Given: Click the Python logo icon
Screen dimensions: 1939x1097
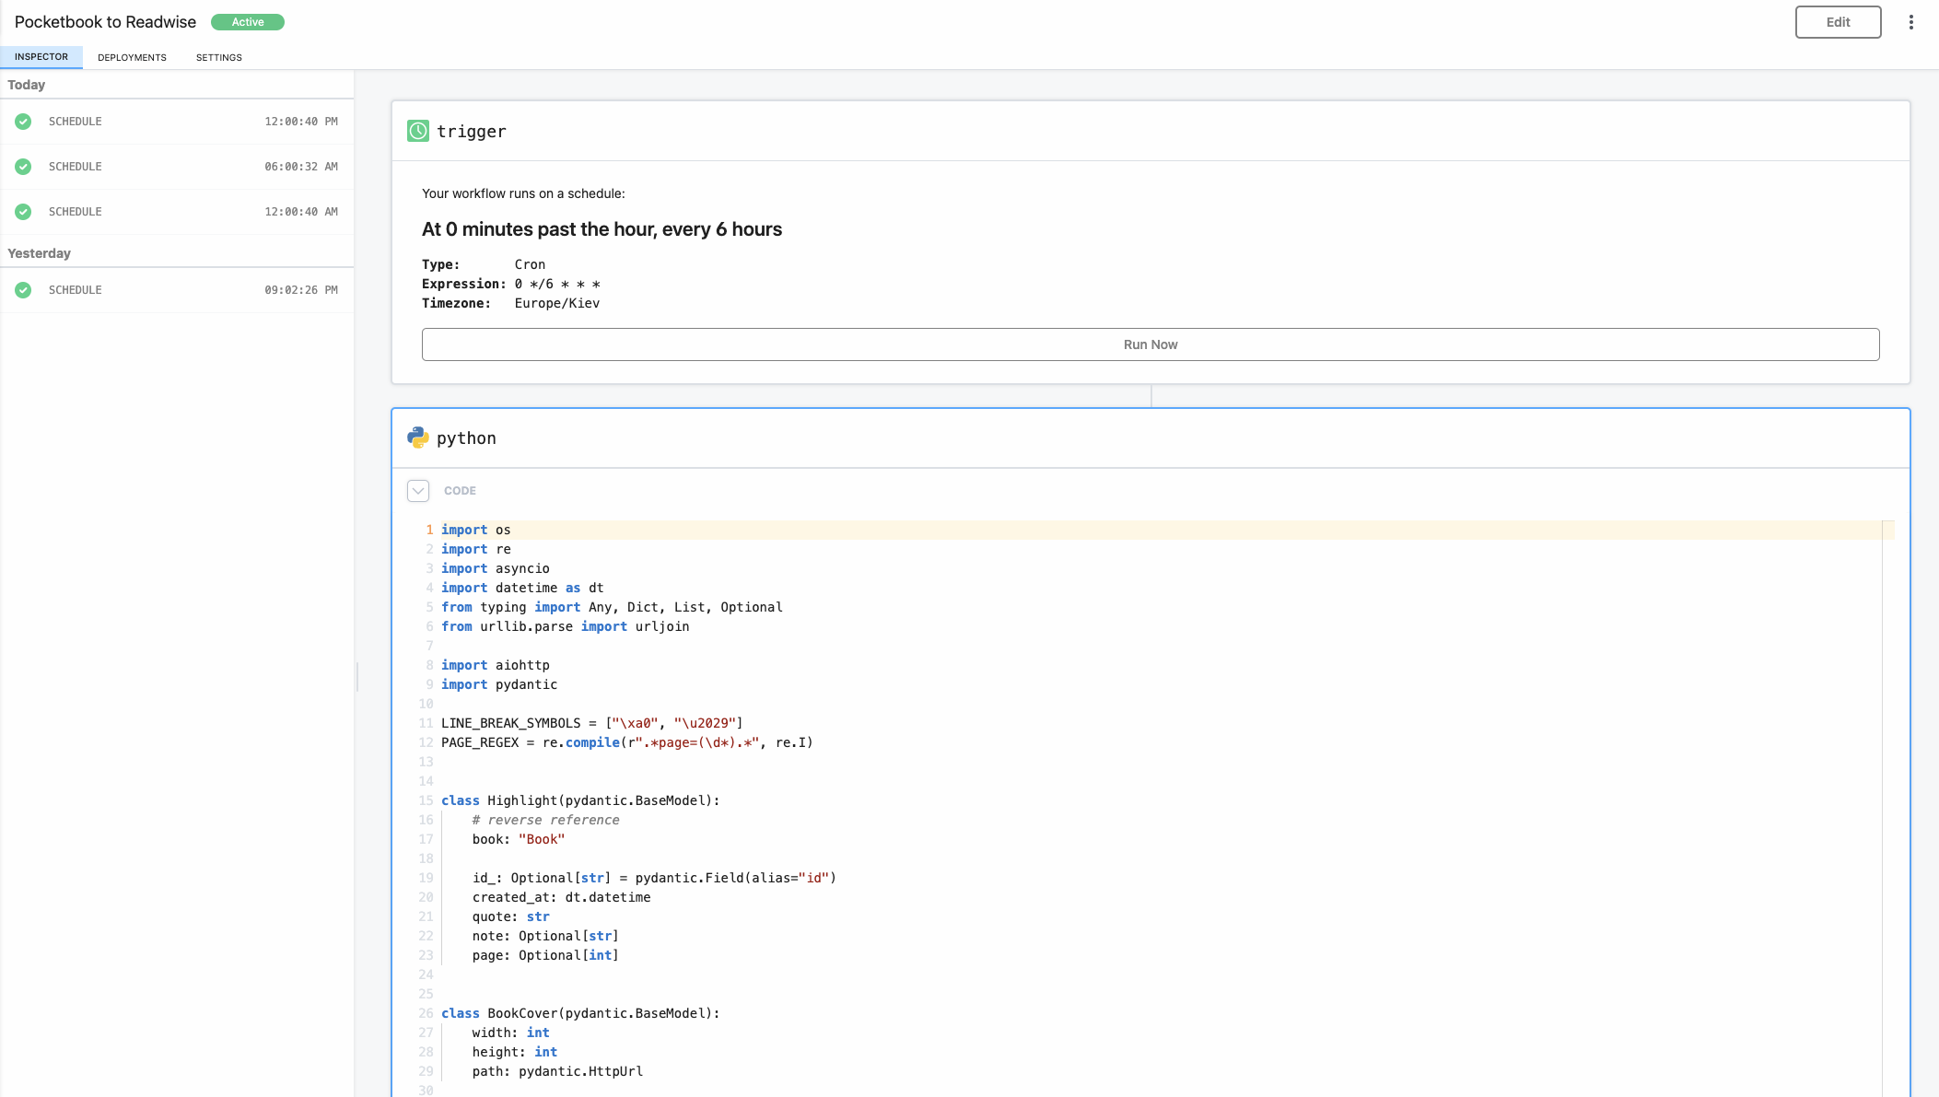Looking at the screenshot, I should [x=418, y=438].
